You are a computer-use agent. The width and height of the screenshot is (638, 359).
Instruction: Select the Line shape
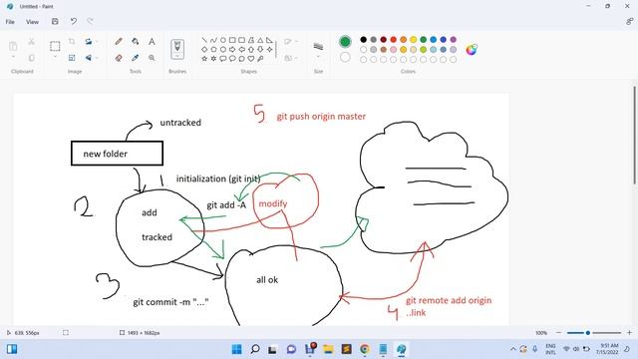pyautogui.click(x=204, y=40)
